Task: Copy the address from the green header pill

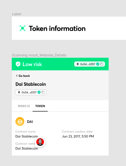Action: (x=102, y=64)
